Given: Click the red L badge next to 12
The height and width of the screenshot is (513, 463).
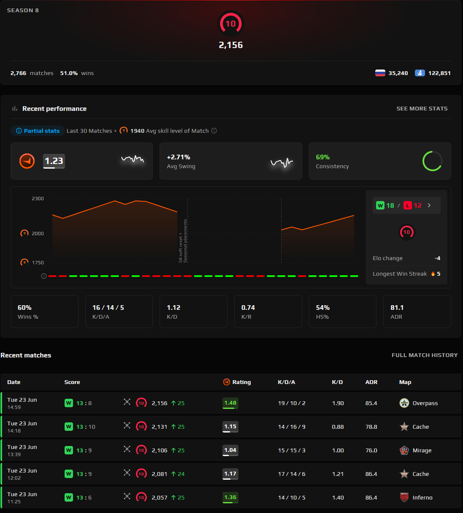Looking at the screenshot, I should coord(407,205).
